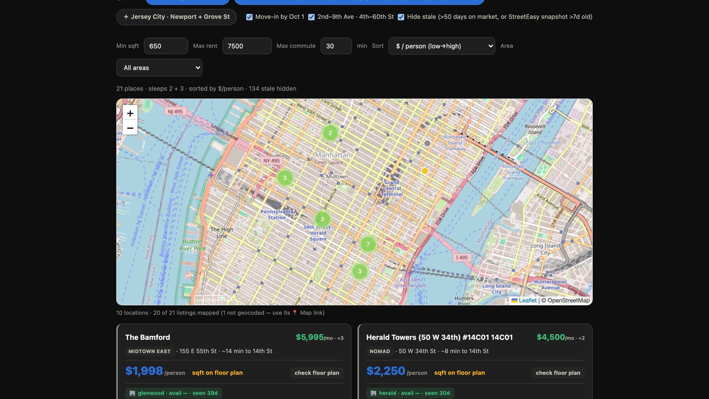Click building icon in herald badge
709x399 pixels.
(373, 393)
